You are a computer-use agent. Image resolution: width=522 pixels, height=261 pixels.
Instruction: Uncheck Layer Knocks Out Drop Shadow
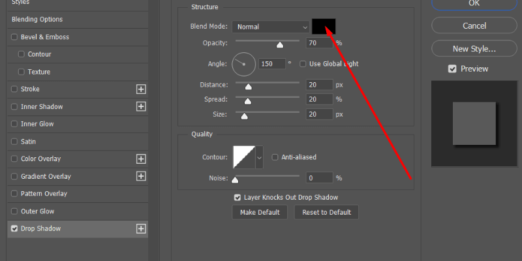click(238, 197)
